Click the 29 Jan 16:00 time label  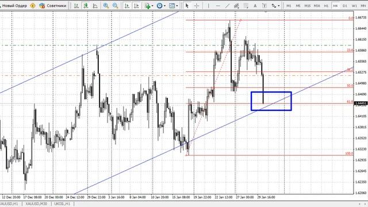pos(266,197)
